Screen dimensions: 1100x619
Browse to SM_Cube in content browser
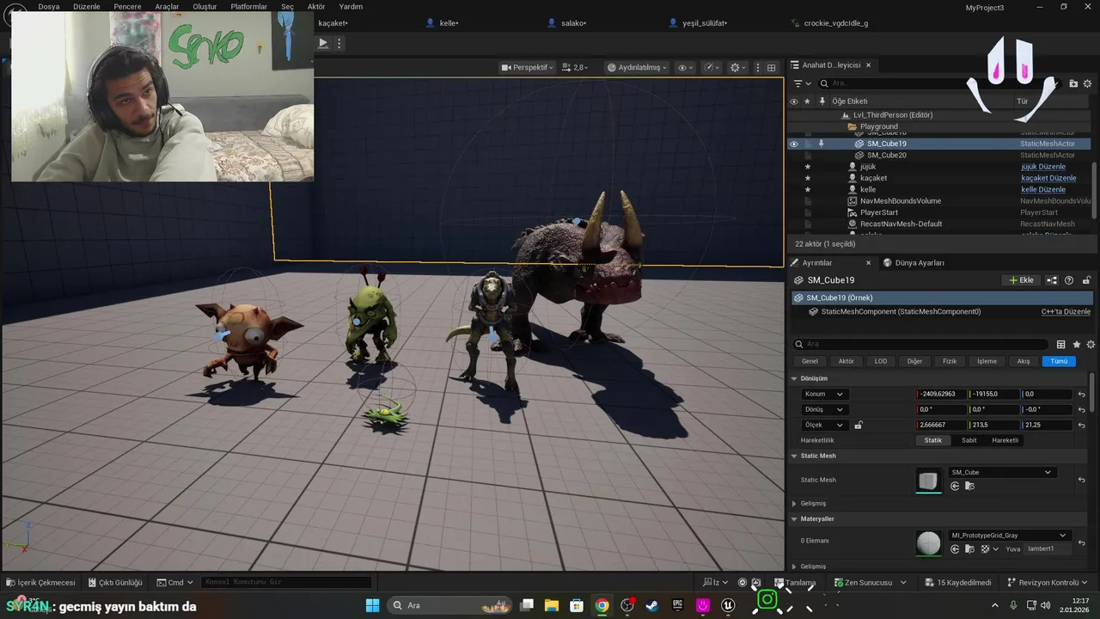[970, 486]
